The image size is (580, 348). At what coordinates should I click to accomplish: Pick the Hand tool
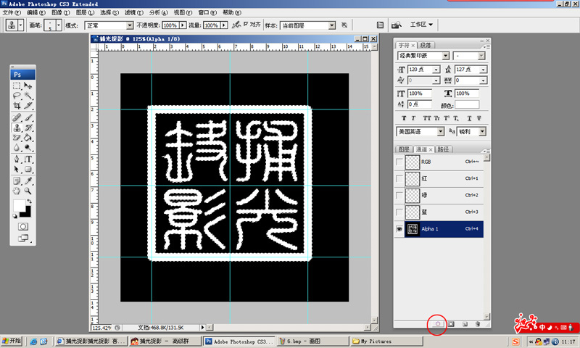click(17, 191)
